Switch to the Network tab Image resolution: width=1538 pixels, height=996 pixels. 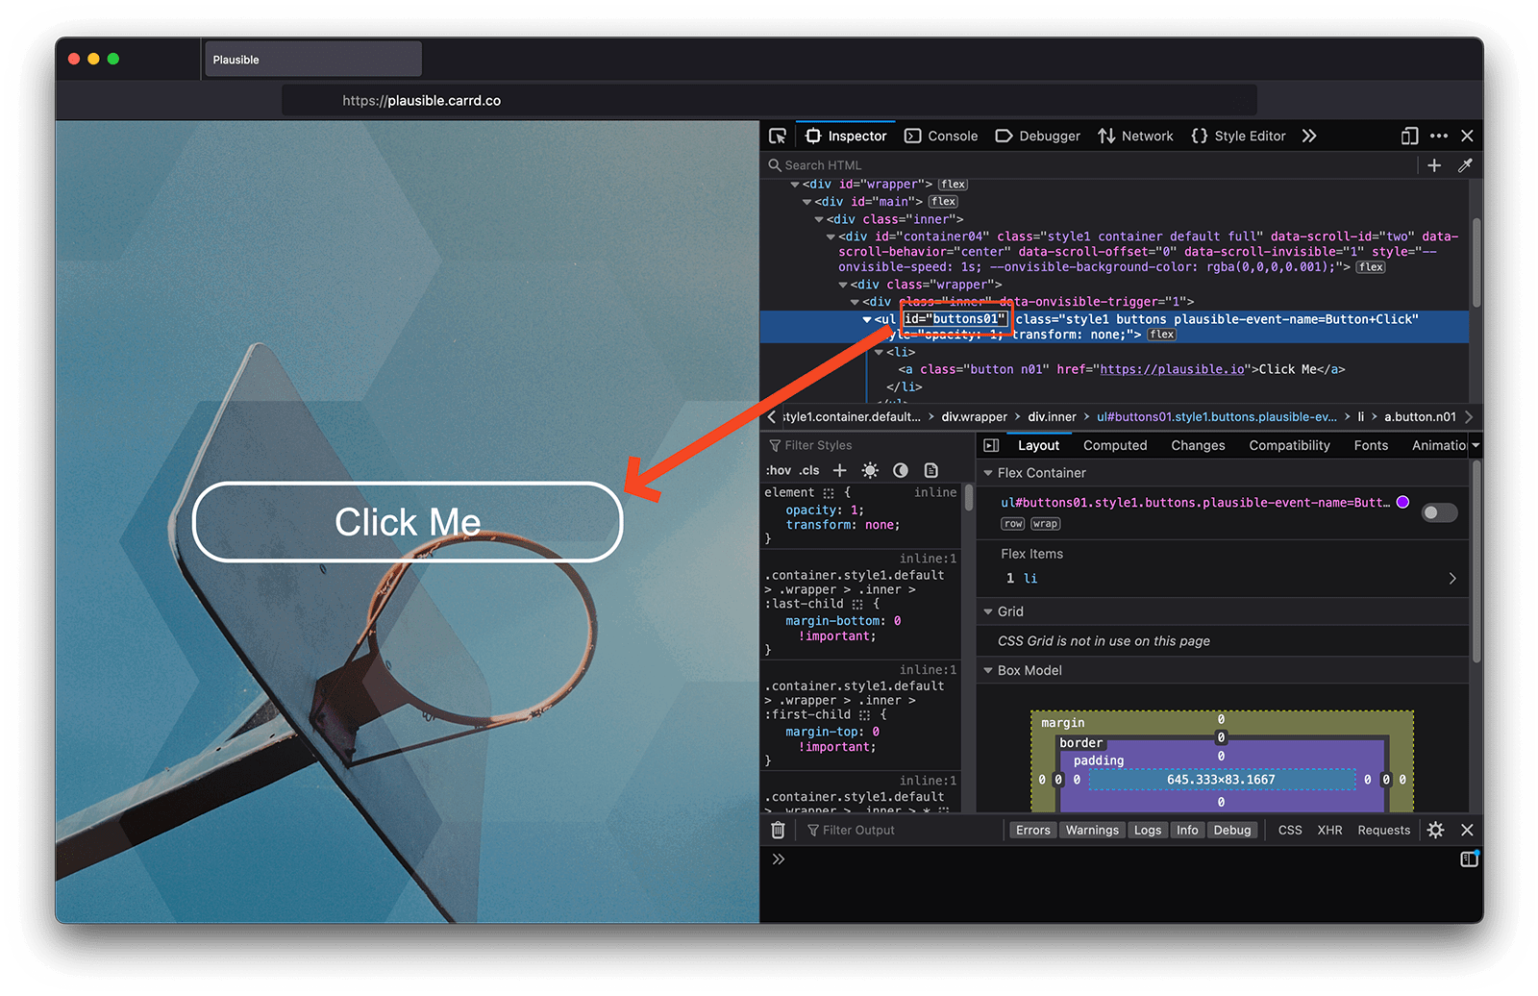1136,136
